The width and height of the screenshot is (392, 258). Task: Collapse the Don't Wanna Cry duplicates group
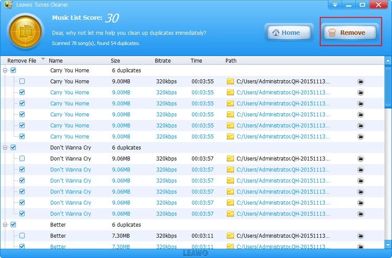coord(5,147)
